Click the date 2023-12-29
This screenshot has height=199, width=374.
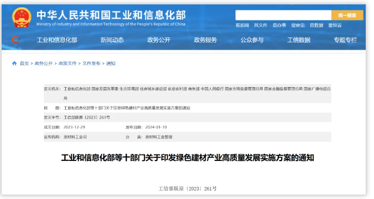(74, 127)
